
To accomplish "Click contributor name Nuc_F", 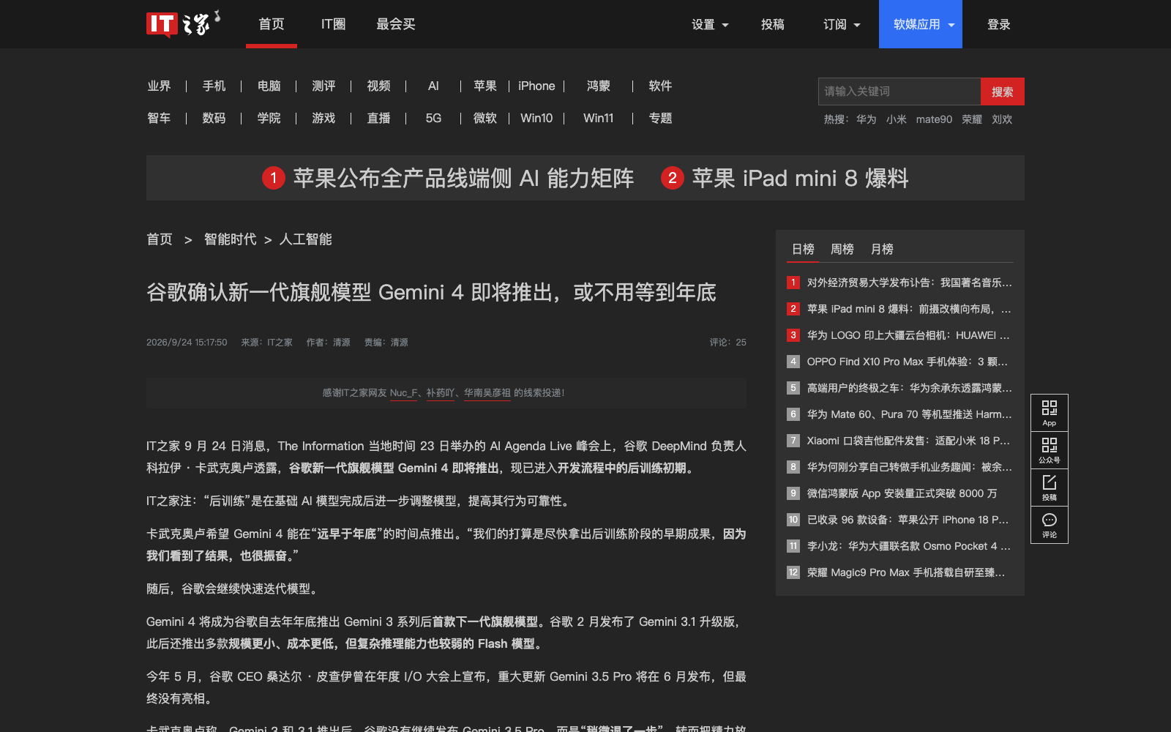I will (403, 393).
